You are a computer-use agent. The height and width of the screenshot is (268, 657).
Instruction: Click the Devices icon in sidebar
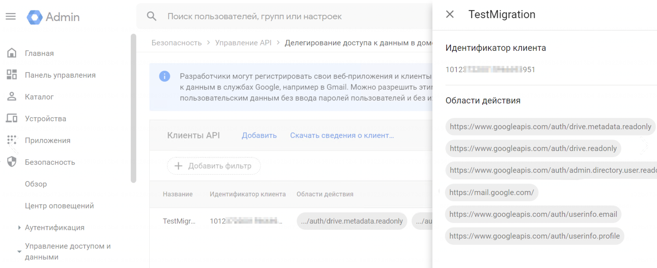click(12, 118)
